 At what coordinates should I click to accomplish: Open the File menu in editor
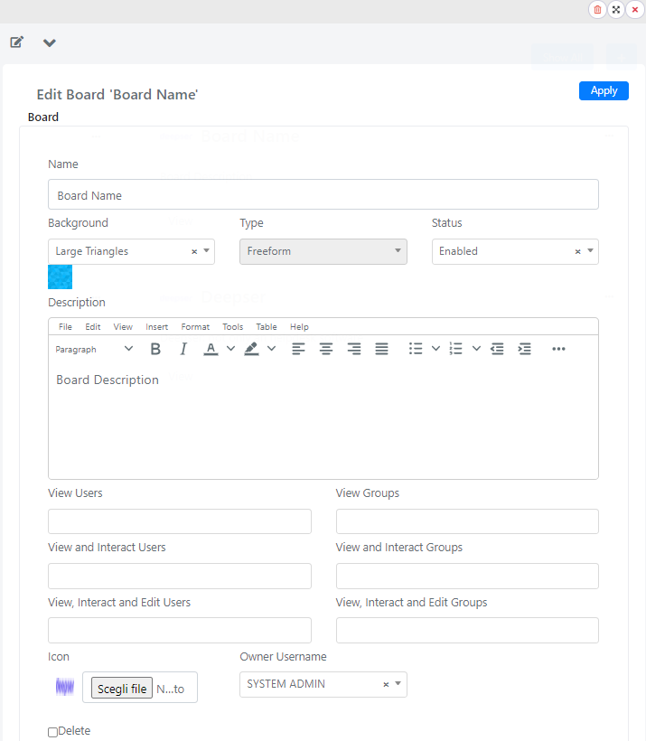click(x=65, y=327)
